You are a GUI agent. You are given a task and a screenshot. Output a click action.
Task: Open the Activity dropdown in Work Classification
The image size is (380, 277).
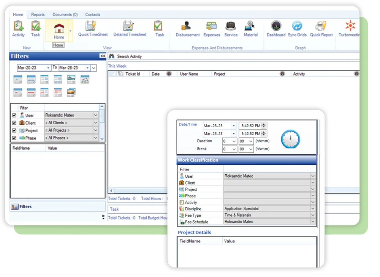click(x=313, y=202)
